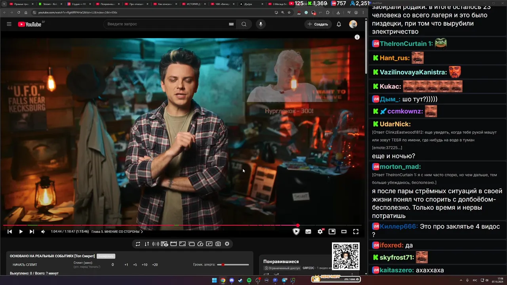Open Telegram from the taskbar

point(284,280)
